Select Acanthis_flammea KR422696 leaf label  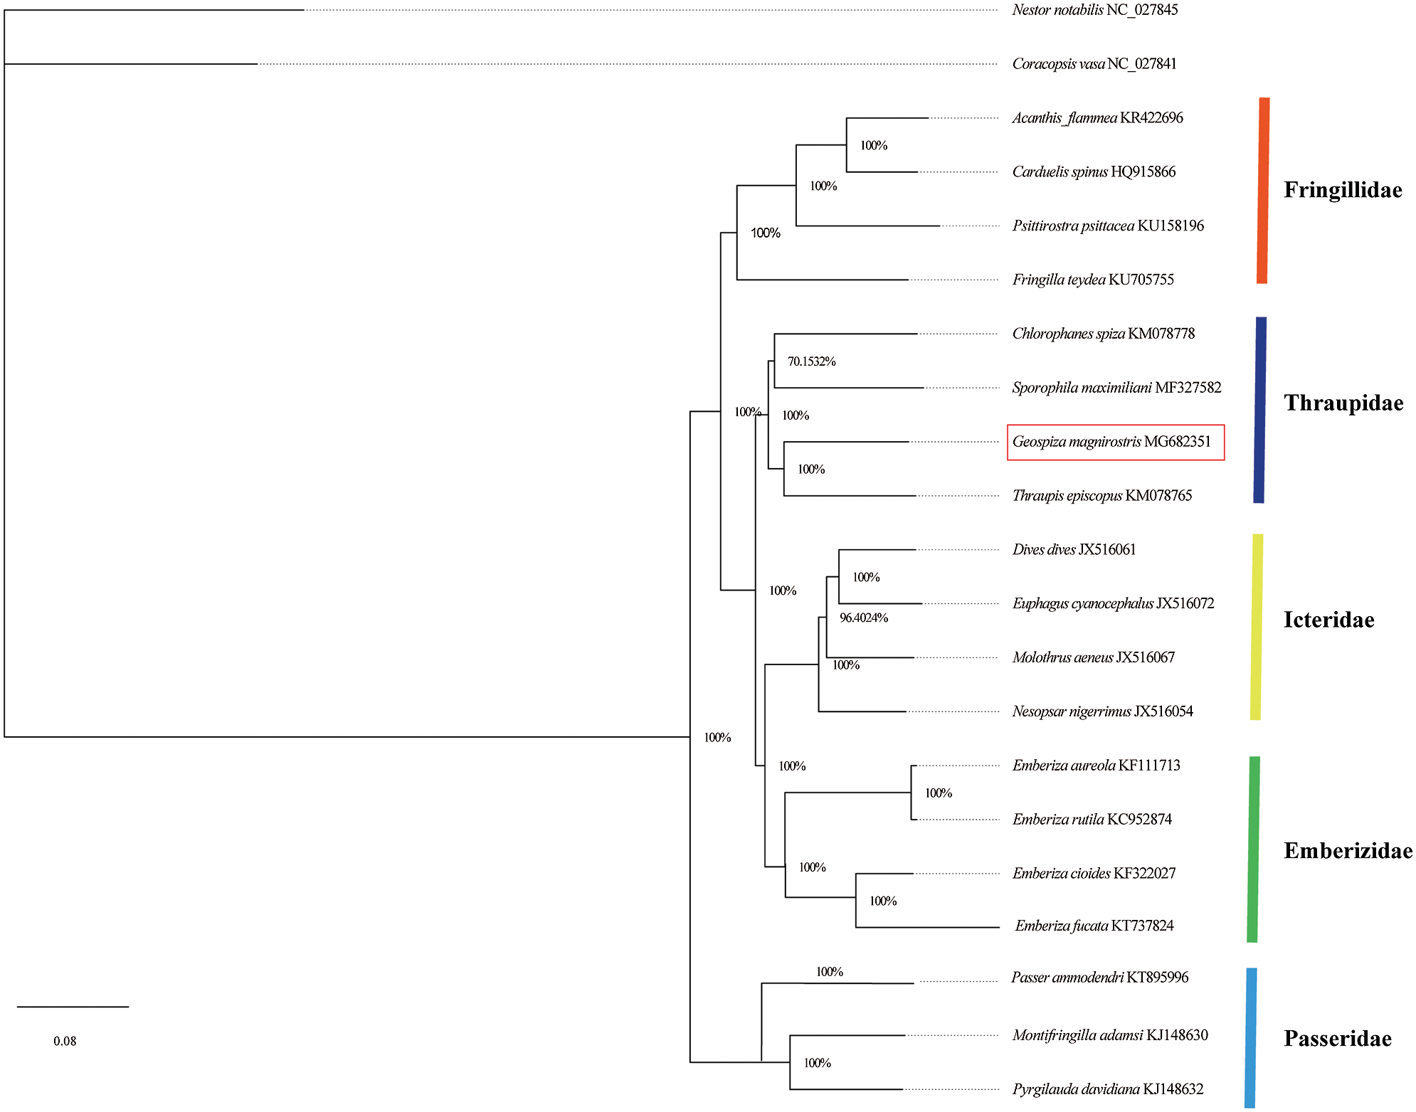click(1097, 118)
